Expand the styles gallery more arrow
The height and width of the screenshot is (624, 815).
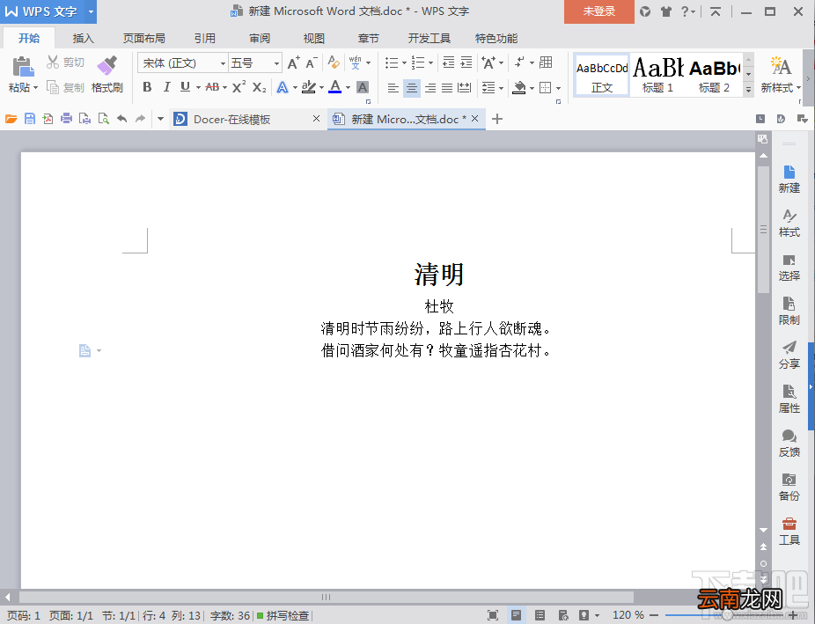[748, 90]
